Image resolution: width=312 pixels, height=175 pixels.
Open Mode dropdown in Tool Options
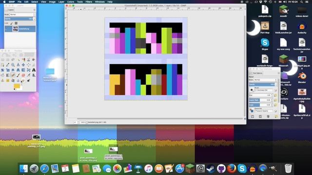pos(265,80)
